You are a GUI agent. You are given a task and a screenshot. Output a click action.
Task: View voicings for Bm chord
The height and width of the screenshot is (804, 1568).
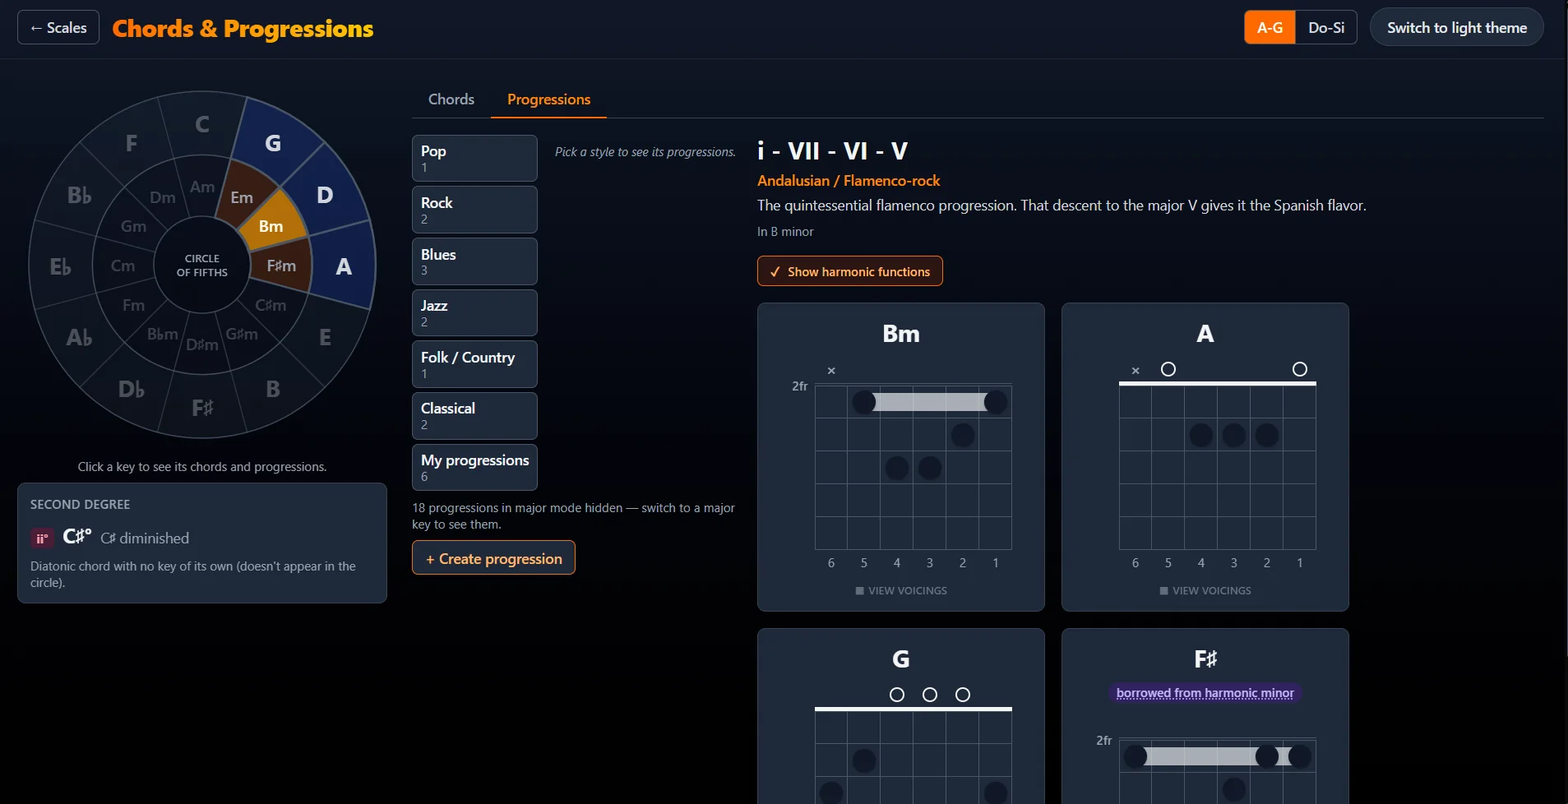pyautogui.click(x=901, y=590)
